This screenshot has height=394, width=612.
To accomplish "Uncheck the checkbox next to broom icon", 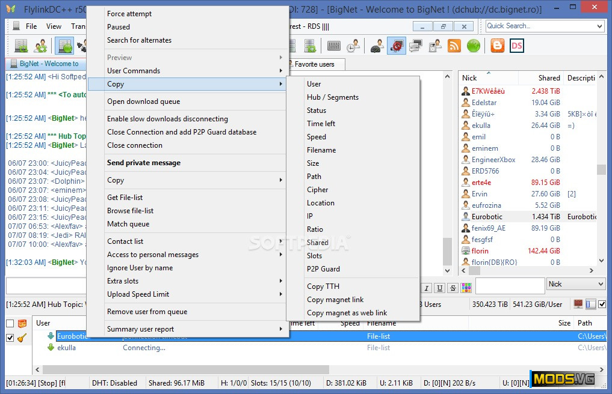I will 10,338.
